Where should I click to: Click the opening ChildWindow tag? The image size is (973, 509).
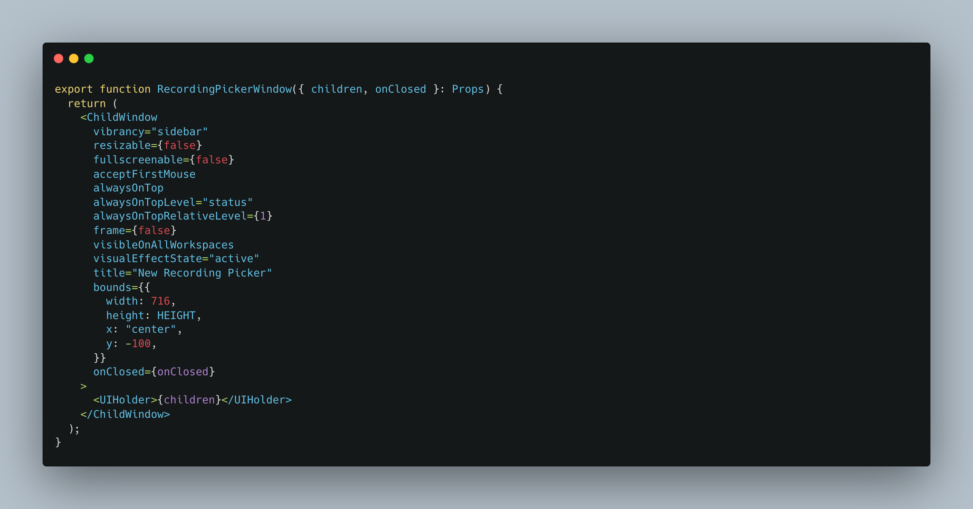point(119,117)
